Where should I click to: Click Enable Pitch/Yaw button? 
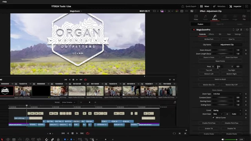pyautogui.click(x=209, y=123)
